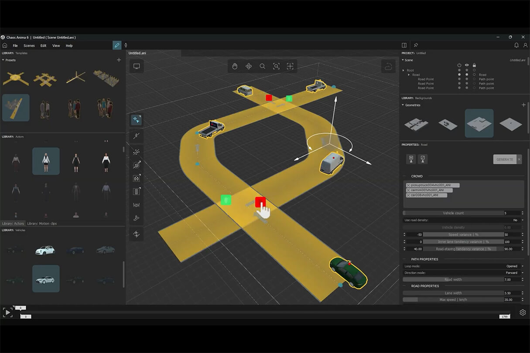Remove car008vhc001_ANI from crowd list
Image resolution: width=530 pixels, height=353 pixels.
tap(408, 195)
